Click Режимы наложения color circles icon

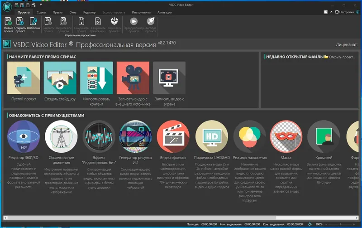coord(250,136)
